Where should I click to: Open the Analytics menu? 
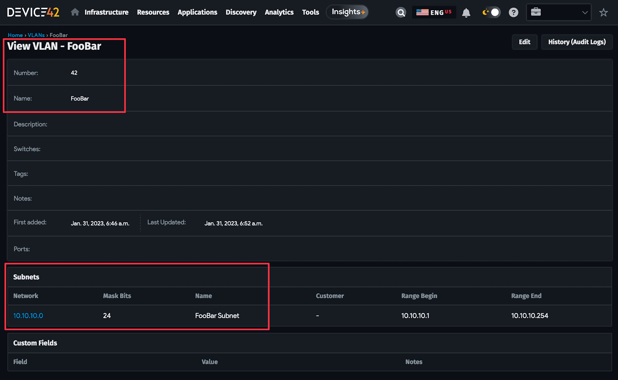(x=279, y=12)
